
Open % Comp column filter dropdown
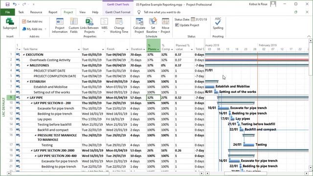coord(172,49)
